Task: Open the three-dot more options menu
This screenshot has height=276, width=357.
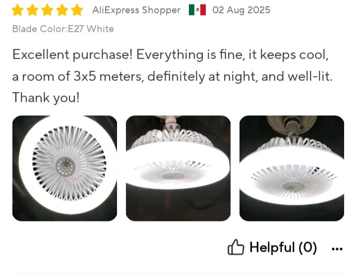Action: (337, 249)
